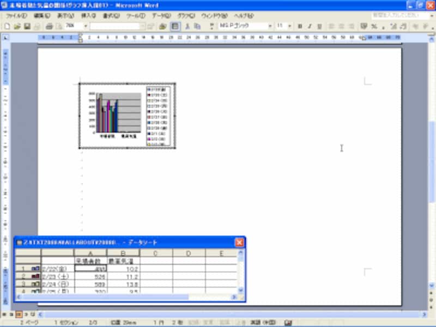Open the font name dropdown
Viewport: 436px width, 327px height.
(270, 26)
